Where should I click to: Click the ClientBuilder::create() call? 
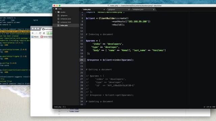[113, 18]
